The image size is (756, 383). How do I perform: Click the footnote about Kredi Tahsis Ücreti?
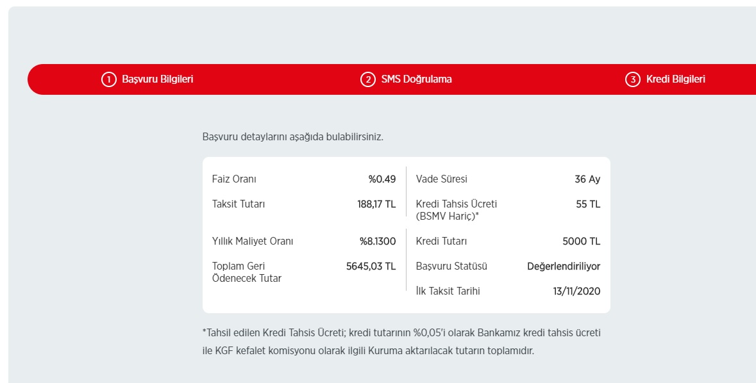(401, 341)
